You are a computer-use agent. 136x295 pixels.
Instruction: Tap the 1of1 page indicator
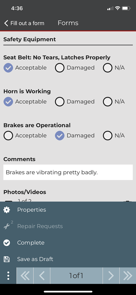pos(76,276)
